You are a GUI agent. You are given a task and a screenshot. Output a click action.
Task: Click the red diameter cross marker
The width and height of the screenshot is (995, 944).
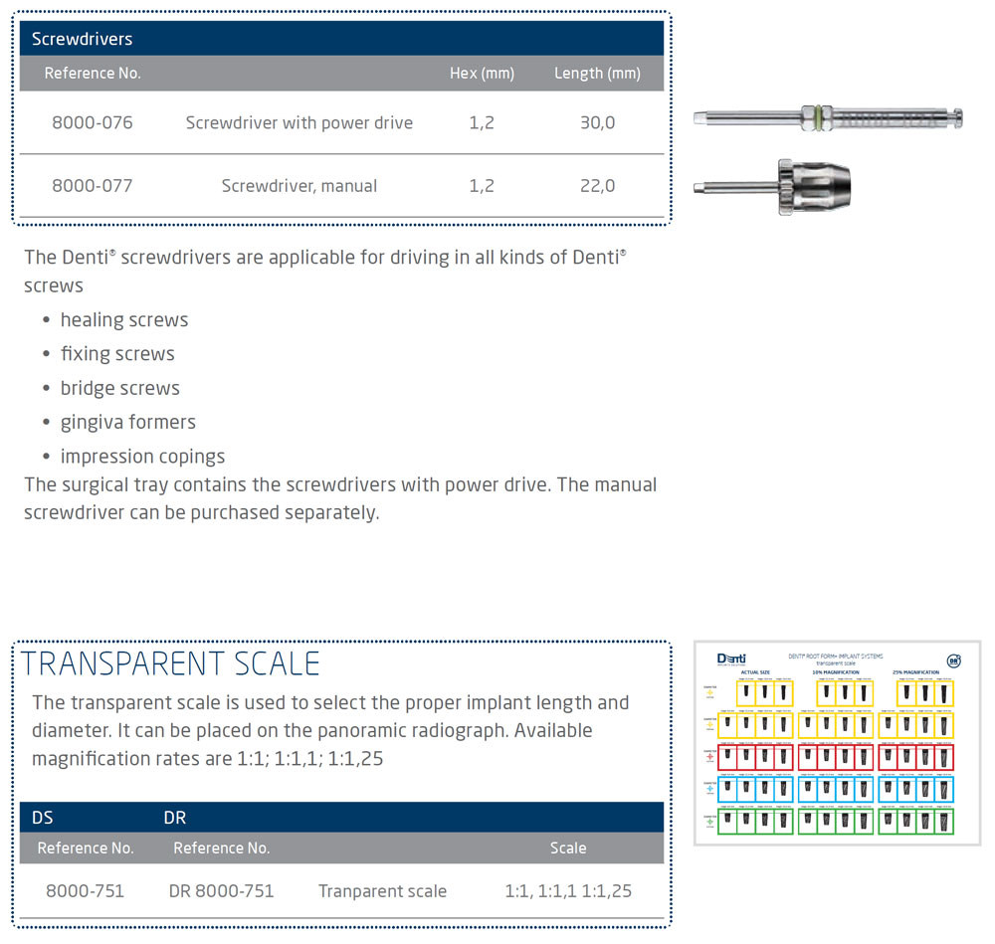click(x=709, y=758)
